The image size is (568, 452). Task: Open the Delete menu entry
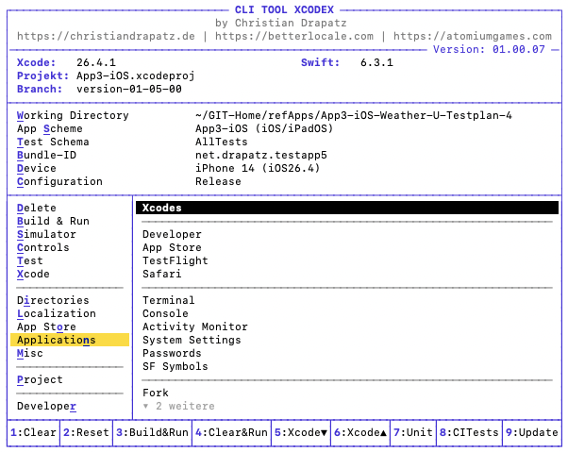(x=37, y=208)
